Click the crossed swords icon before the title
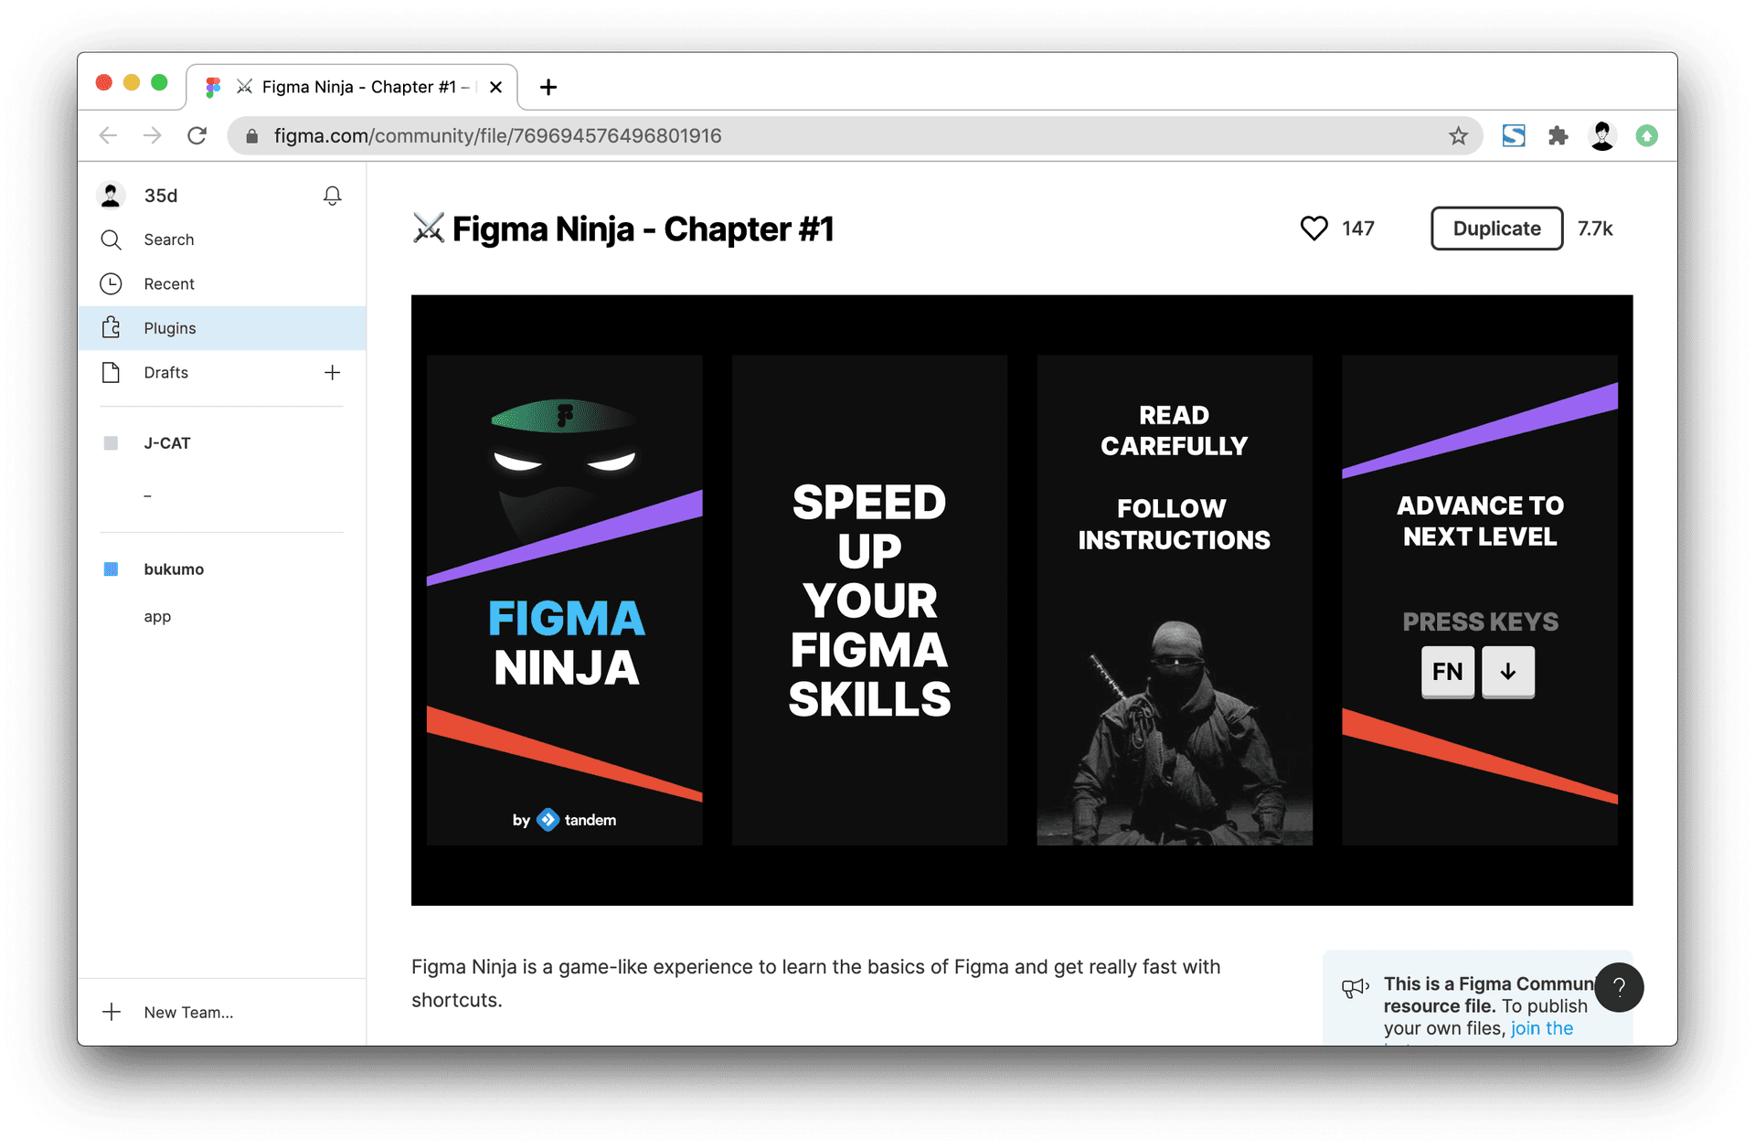Viewport: 1755px width, 1148px height. point(428,229)
